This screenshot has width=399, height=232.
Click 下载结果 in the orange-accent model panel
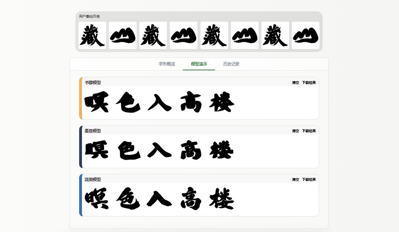pyautogui.click(x=309, y=82)
